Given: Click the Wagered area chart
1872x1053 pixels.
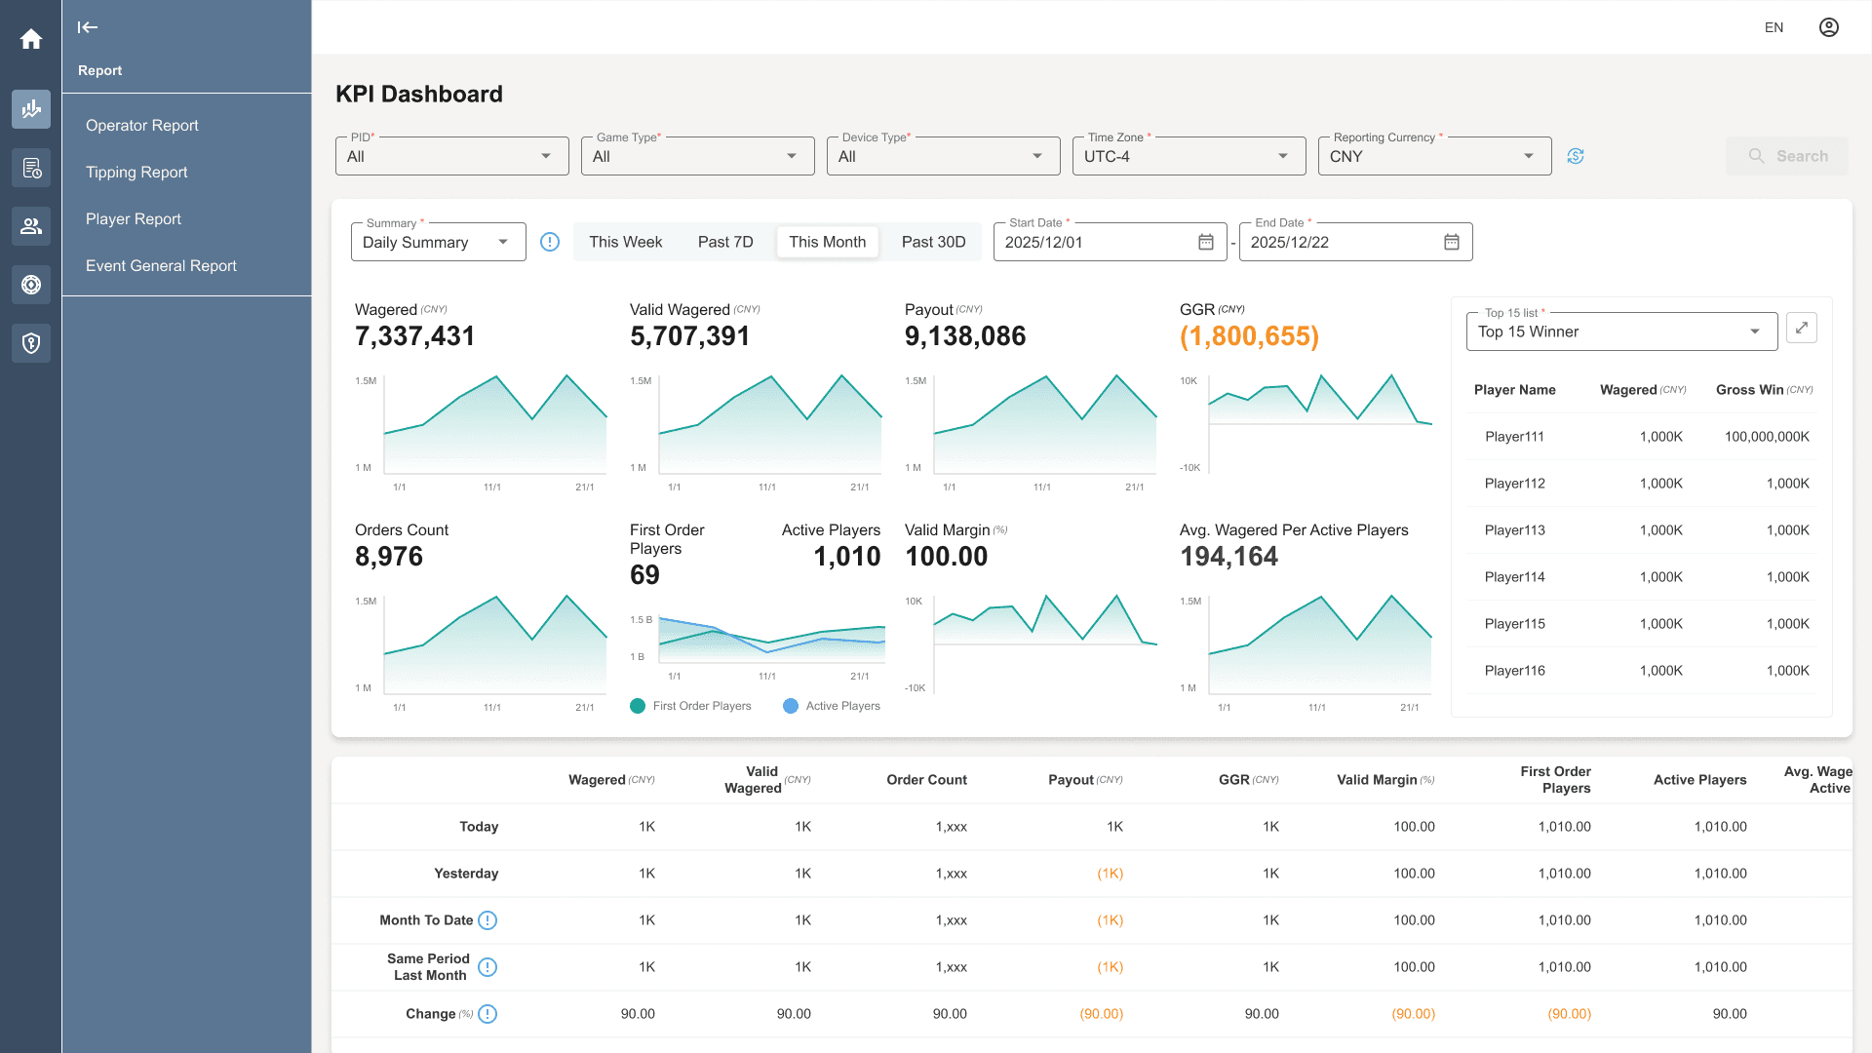Looking at the screenshot, I should tap(495, 424).
